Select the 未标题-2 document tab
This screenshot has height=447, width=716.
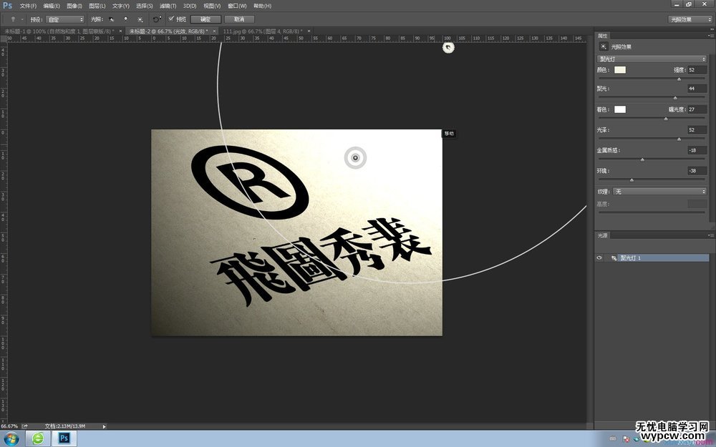pyautogui.click(x=168, y=31)
